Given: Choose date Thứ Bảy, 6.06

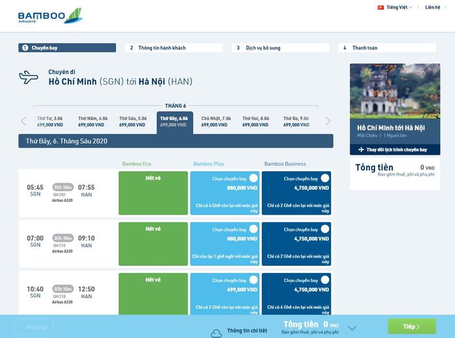Looking at the screenshot, I should click(x=175, y=122).
